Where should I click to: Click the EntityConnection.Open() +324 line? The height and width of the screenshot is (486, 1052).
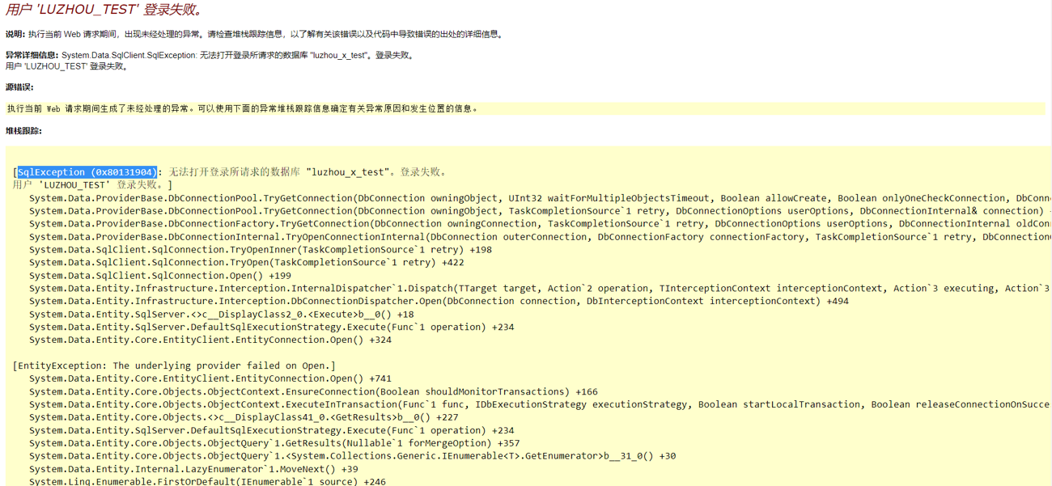click(210, 340)
